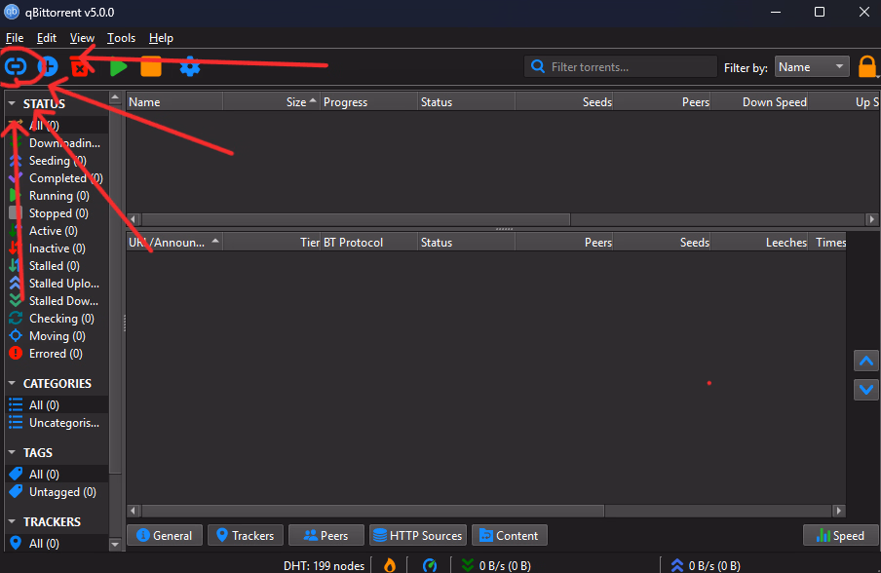
Task: Open the Tools menu
Action: pos(122,38)
